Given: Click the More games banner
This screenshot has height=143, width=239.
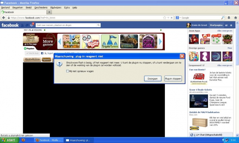Looking at the screenshot, I should tap(48, 42).
